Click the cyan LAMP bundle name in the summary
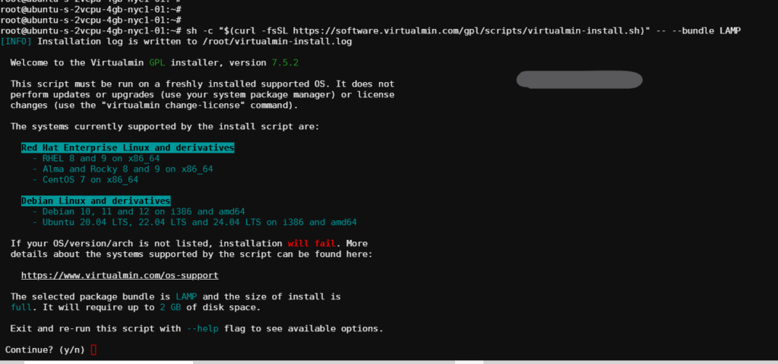Image resolution: width=778 pixels, height=364 pixels. coord(185,296)
